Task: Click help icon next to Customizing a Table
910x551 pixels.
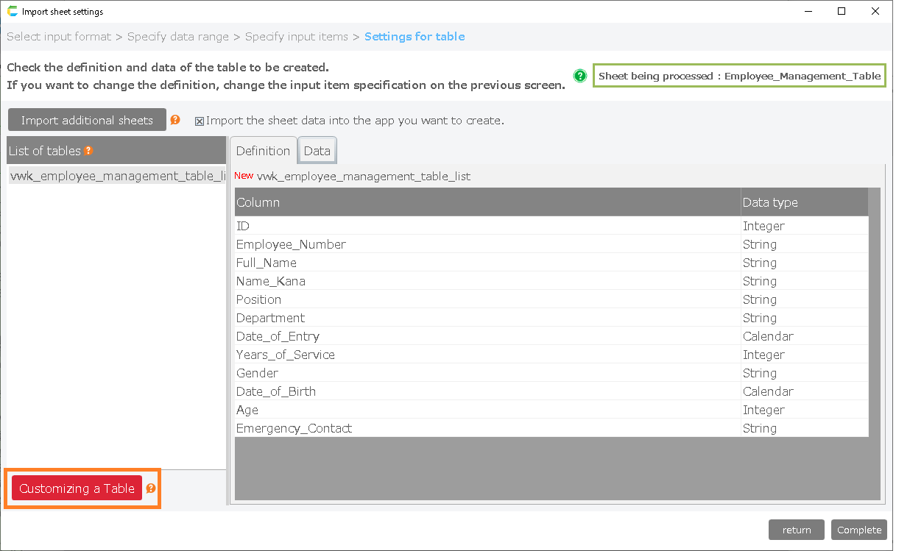Action: pyautogui.click(x=151, y=488)
